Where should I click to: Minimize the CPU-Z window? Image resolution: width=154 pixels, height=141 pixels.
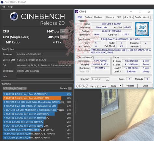(131, 12)
